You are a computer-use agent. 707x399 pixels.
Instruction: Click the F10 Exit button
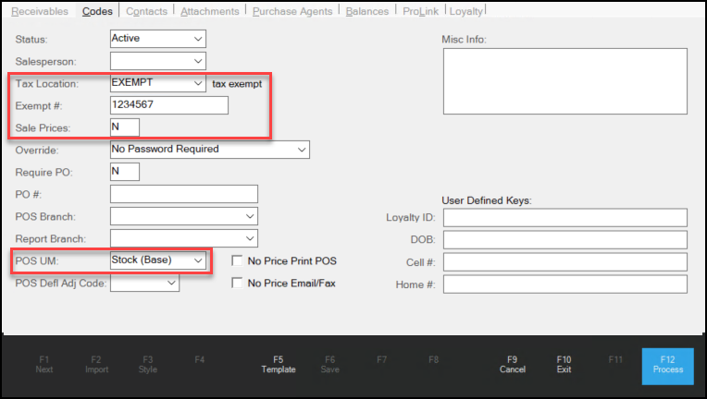(x=564, y=364)
